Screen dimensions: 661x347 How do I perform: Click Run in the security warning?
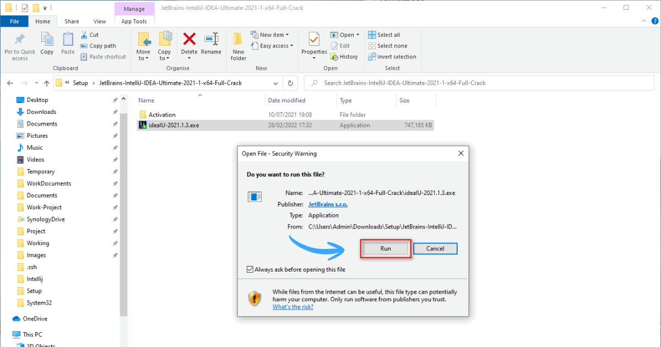386,248
